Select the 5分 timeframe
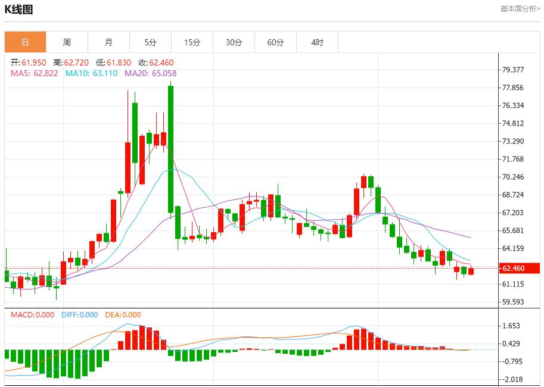 150,42
